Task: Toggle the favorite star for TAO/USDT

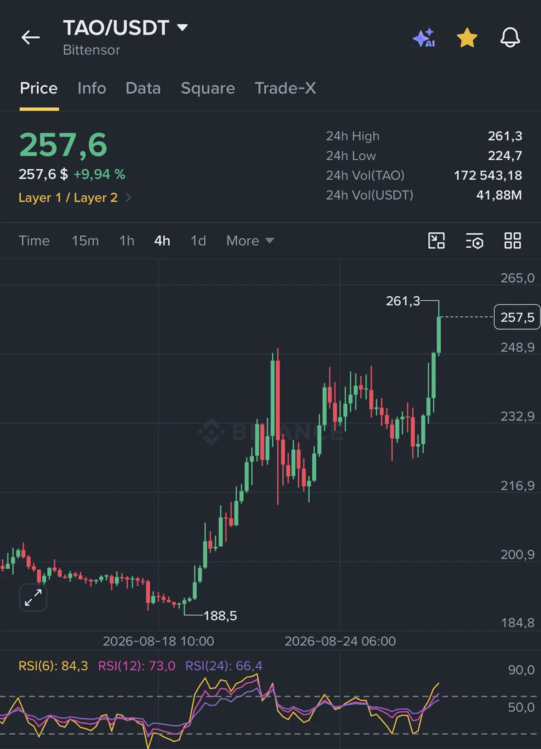Action: (467, 38)
